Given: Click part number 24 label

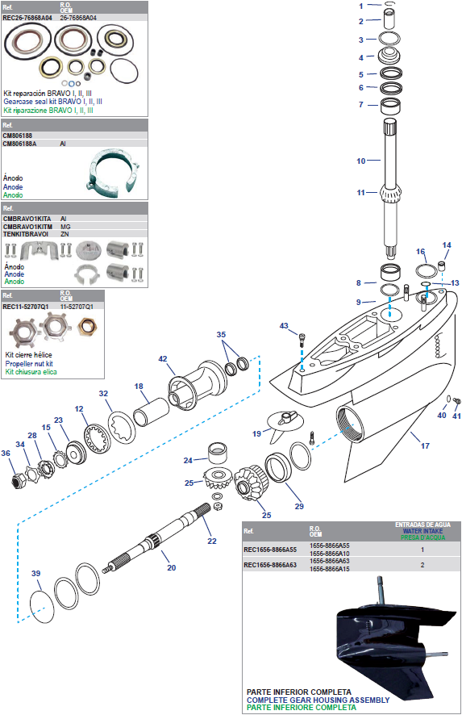Looking at the screenshot, I should pos(188,461).
